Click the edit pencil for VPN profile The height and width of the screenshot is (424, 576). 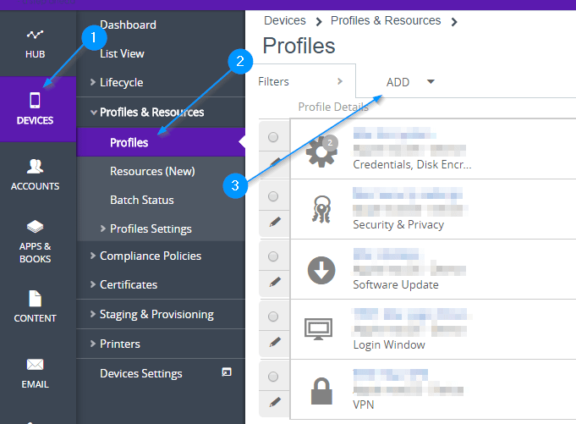coord(274,401)
